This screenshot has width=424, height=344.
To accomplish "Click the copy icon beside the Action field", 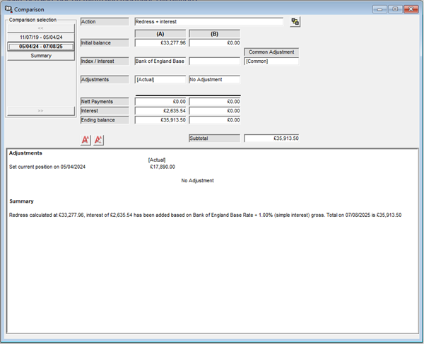I will (x=295, y=22).
